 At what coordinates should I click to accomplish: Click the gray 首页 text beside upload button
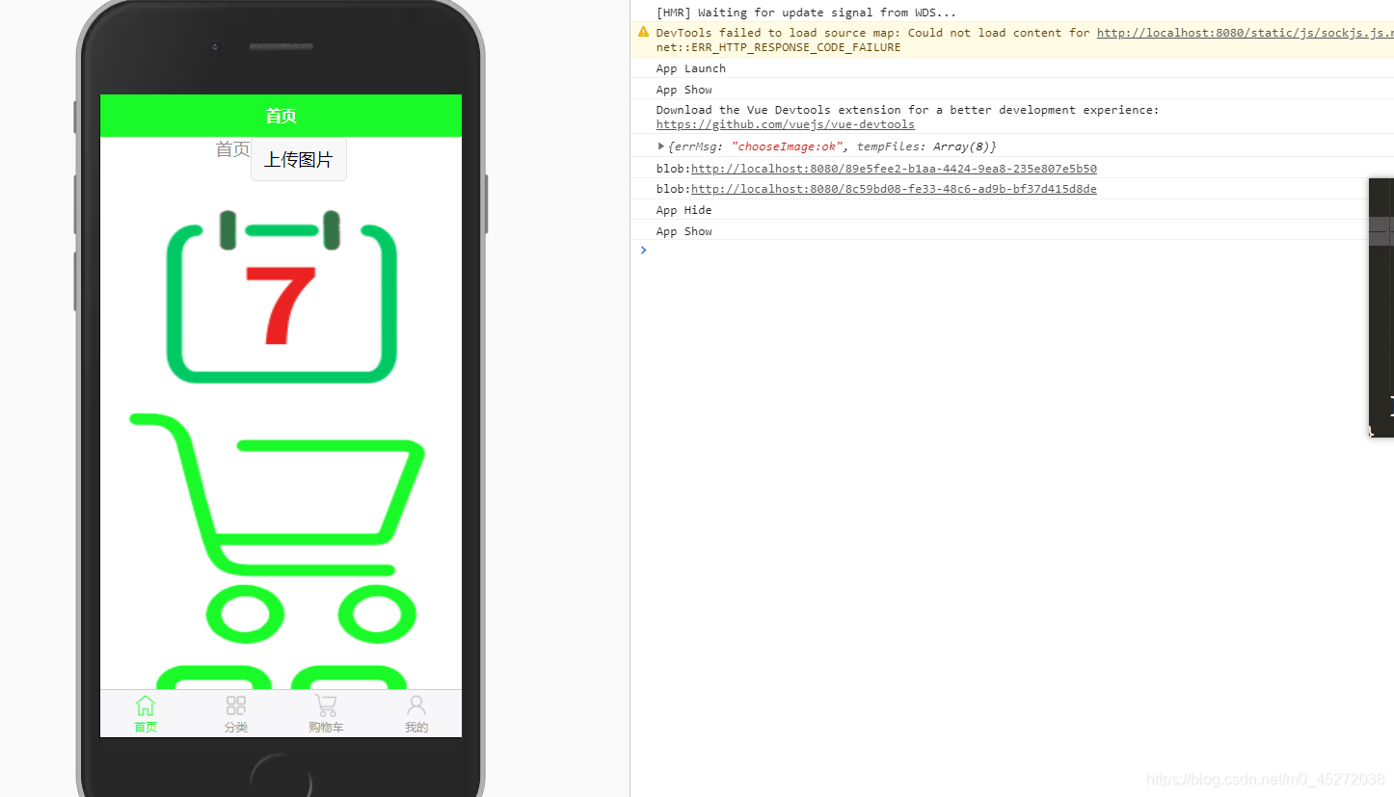[x=232, y=149]
